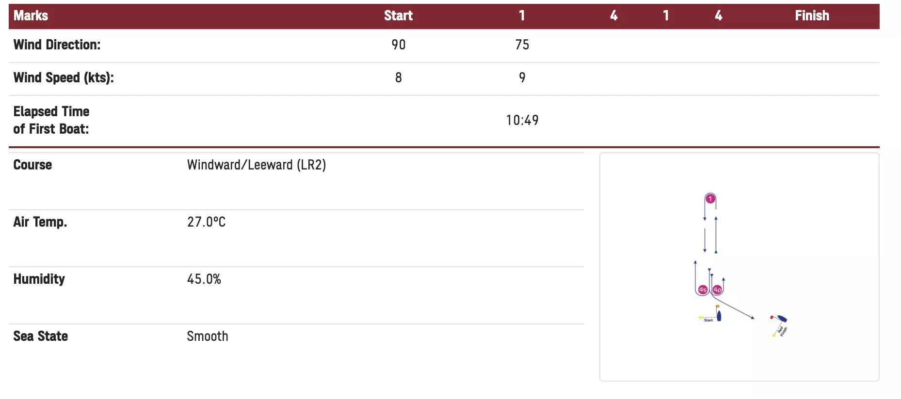Click the Wind Speed (kts) row label

64,77
